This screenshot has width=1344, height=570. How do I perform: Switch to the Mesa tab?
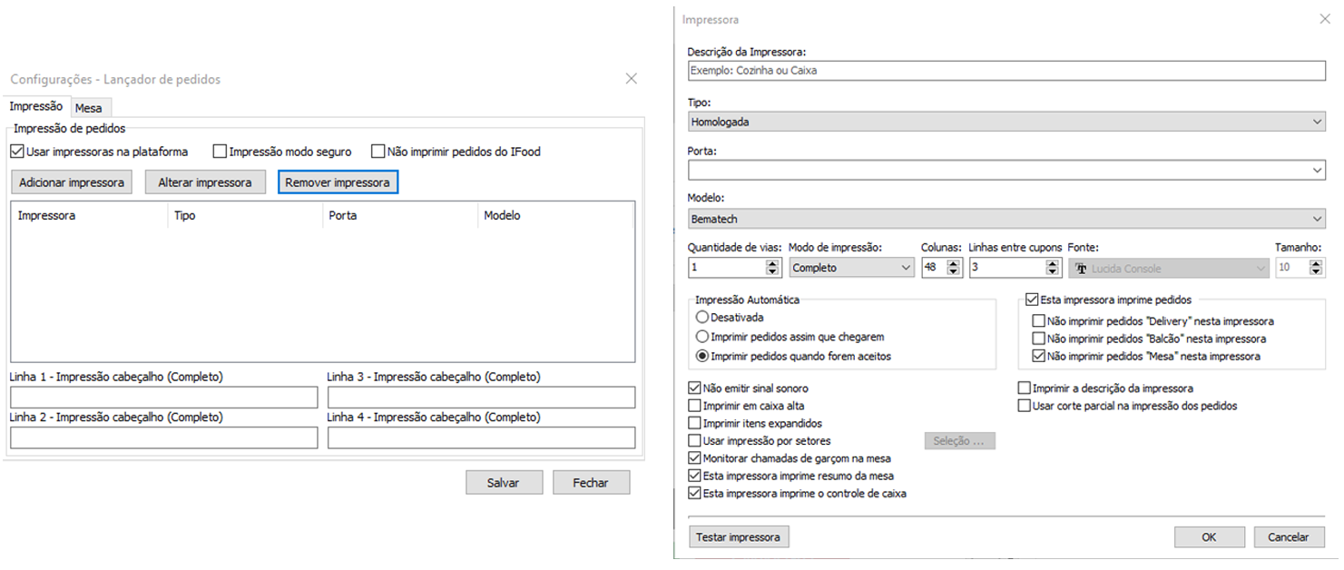click(89, 108)
